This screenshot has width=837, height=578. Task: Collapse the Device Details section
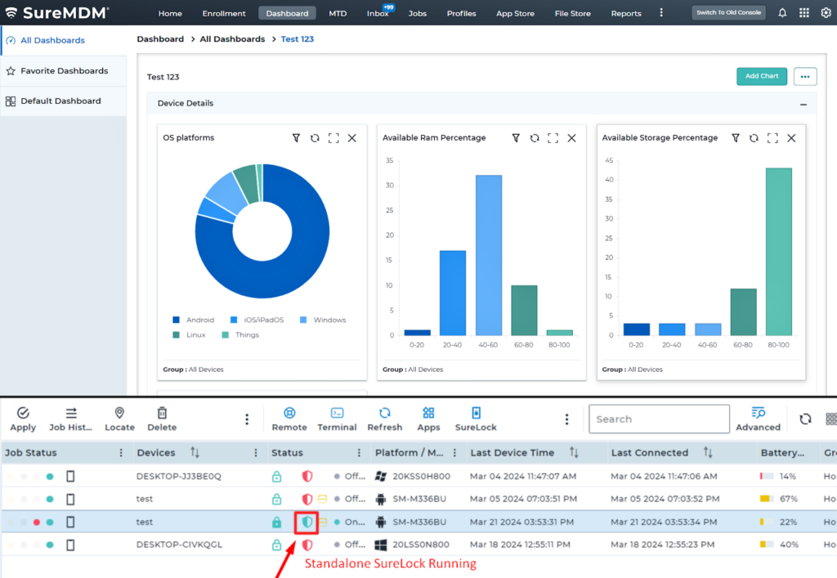pyautogui.click(x=803, y=104)
